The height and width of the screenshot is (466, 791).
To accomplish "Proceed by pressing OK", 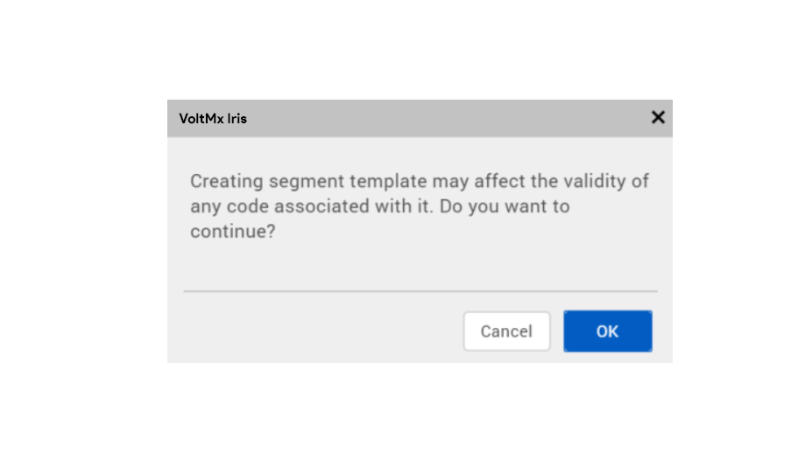I will pyautogui.click(x=607, y=331).
